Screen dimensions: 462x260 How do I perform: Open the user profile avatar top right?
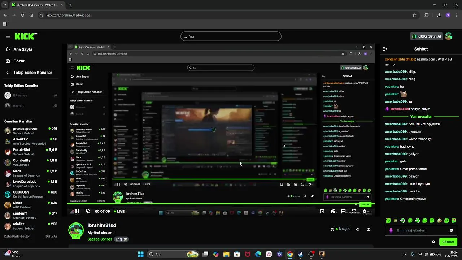click(449, 36)
